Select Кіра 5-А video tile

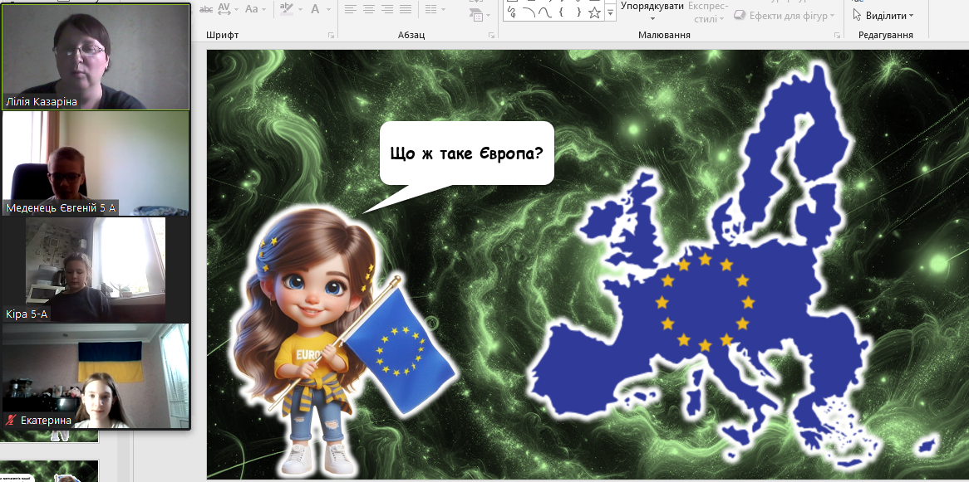click(96, 269)
